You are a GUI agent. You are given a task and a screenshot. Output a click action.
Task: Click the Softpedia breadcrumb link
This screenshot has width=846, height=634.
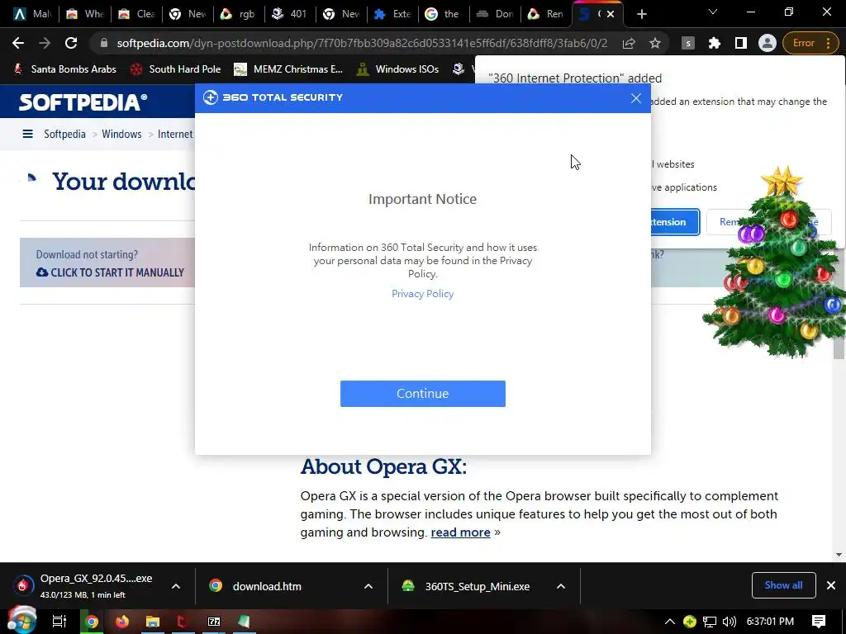tap(64, 134)
